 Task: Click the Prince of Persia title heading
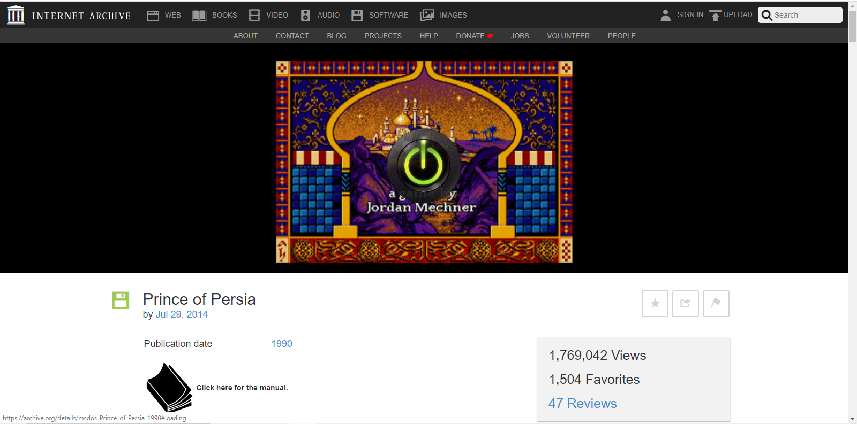[199, 299]
